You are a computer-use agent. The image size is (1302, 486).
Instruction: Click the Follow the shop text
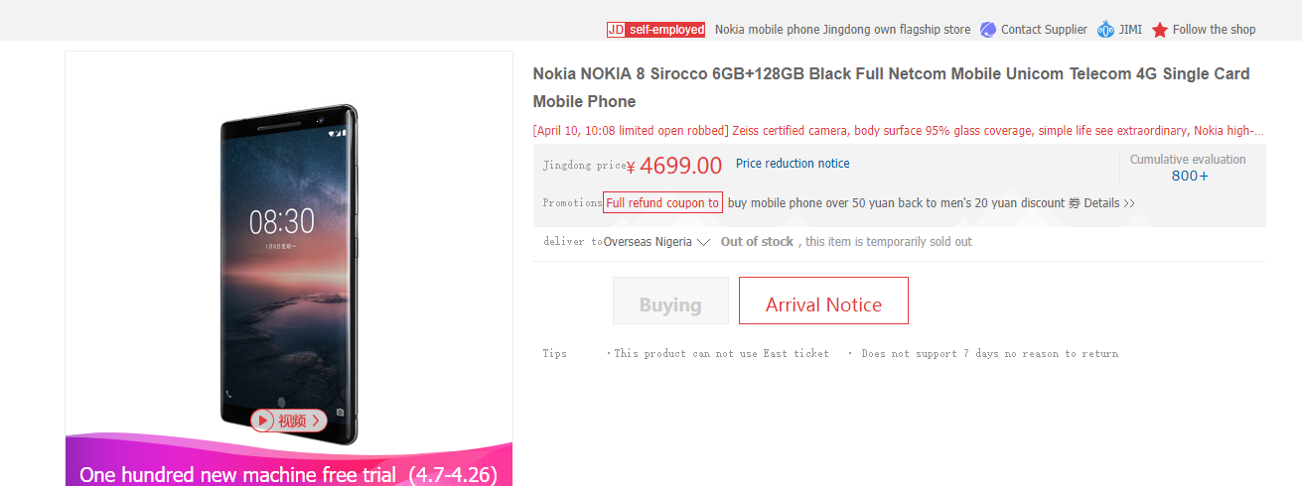pyautogui.click(x=1214, y=30)
